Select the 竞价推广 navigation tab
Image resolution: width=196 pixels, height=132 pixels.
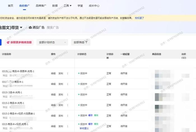[24, 6]
